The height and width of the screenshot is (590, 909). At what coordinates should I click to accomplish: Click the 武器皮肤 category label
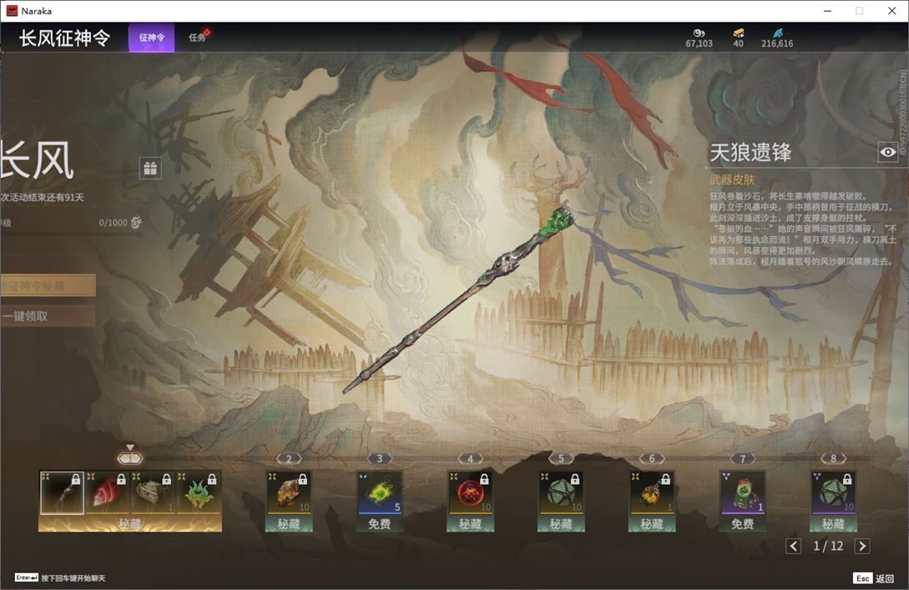(732, 179)
